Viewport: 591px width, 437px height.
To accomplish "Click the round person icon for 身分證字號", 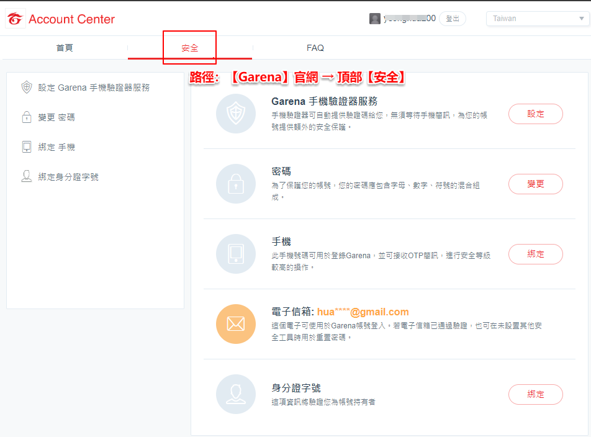I will coord(236,394).
